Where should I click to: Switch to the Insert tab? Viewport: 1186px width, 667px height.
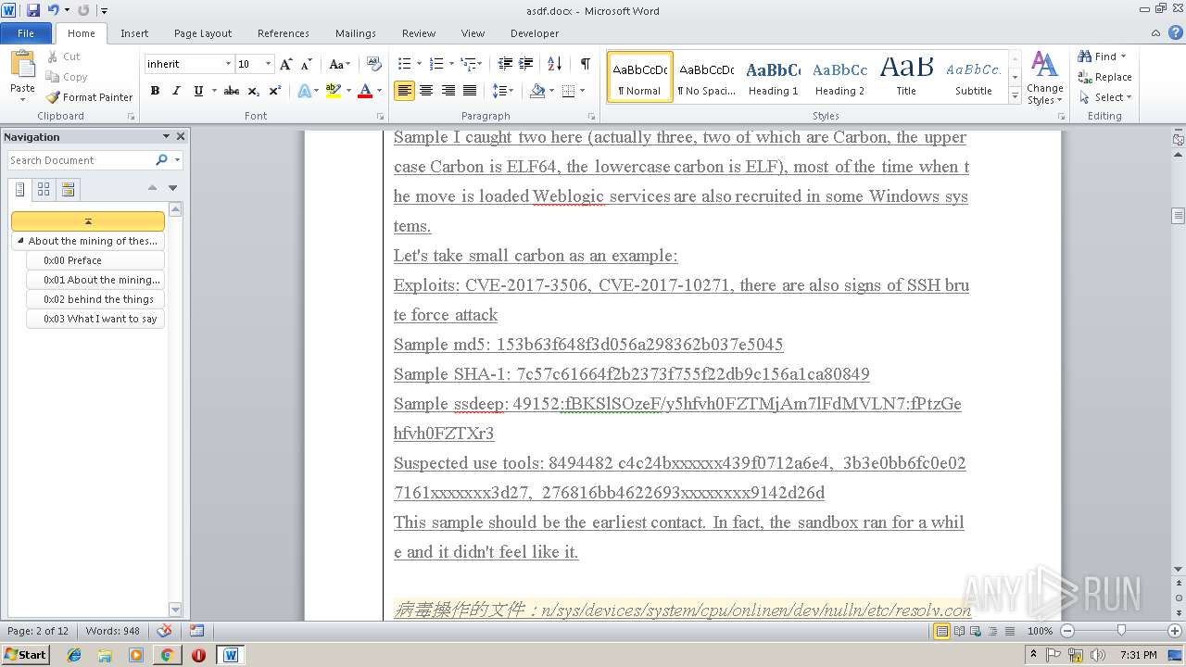(134, 33)
